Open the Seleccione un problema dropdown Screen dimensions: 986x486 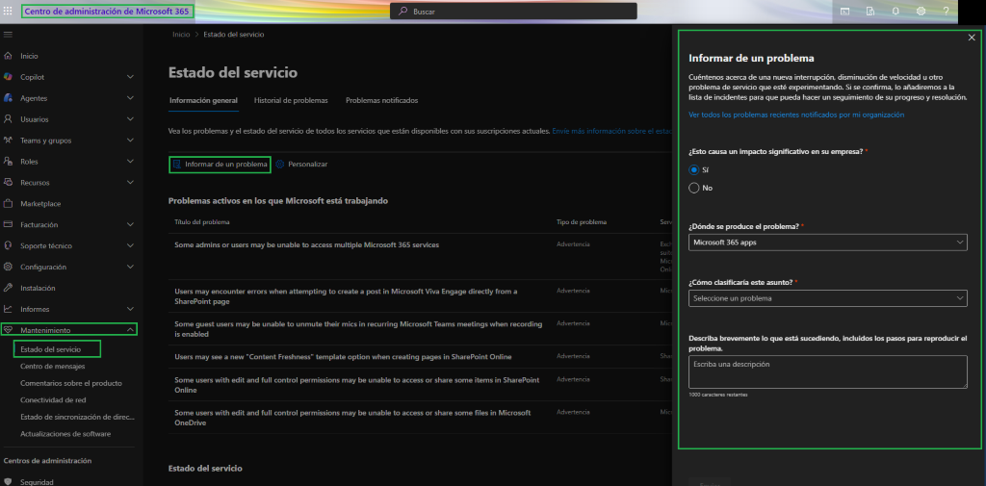coord(827,298)
